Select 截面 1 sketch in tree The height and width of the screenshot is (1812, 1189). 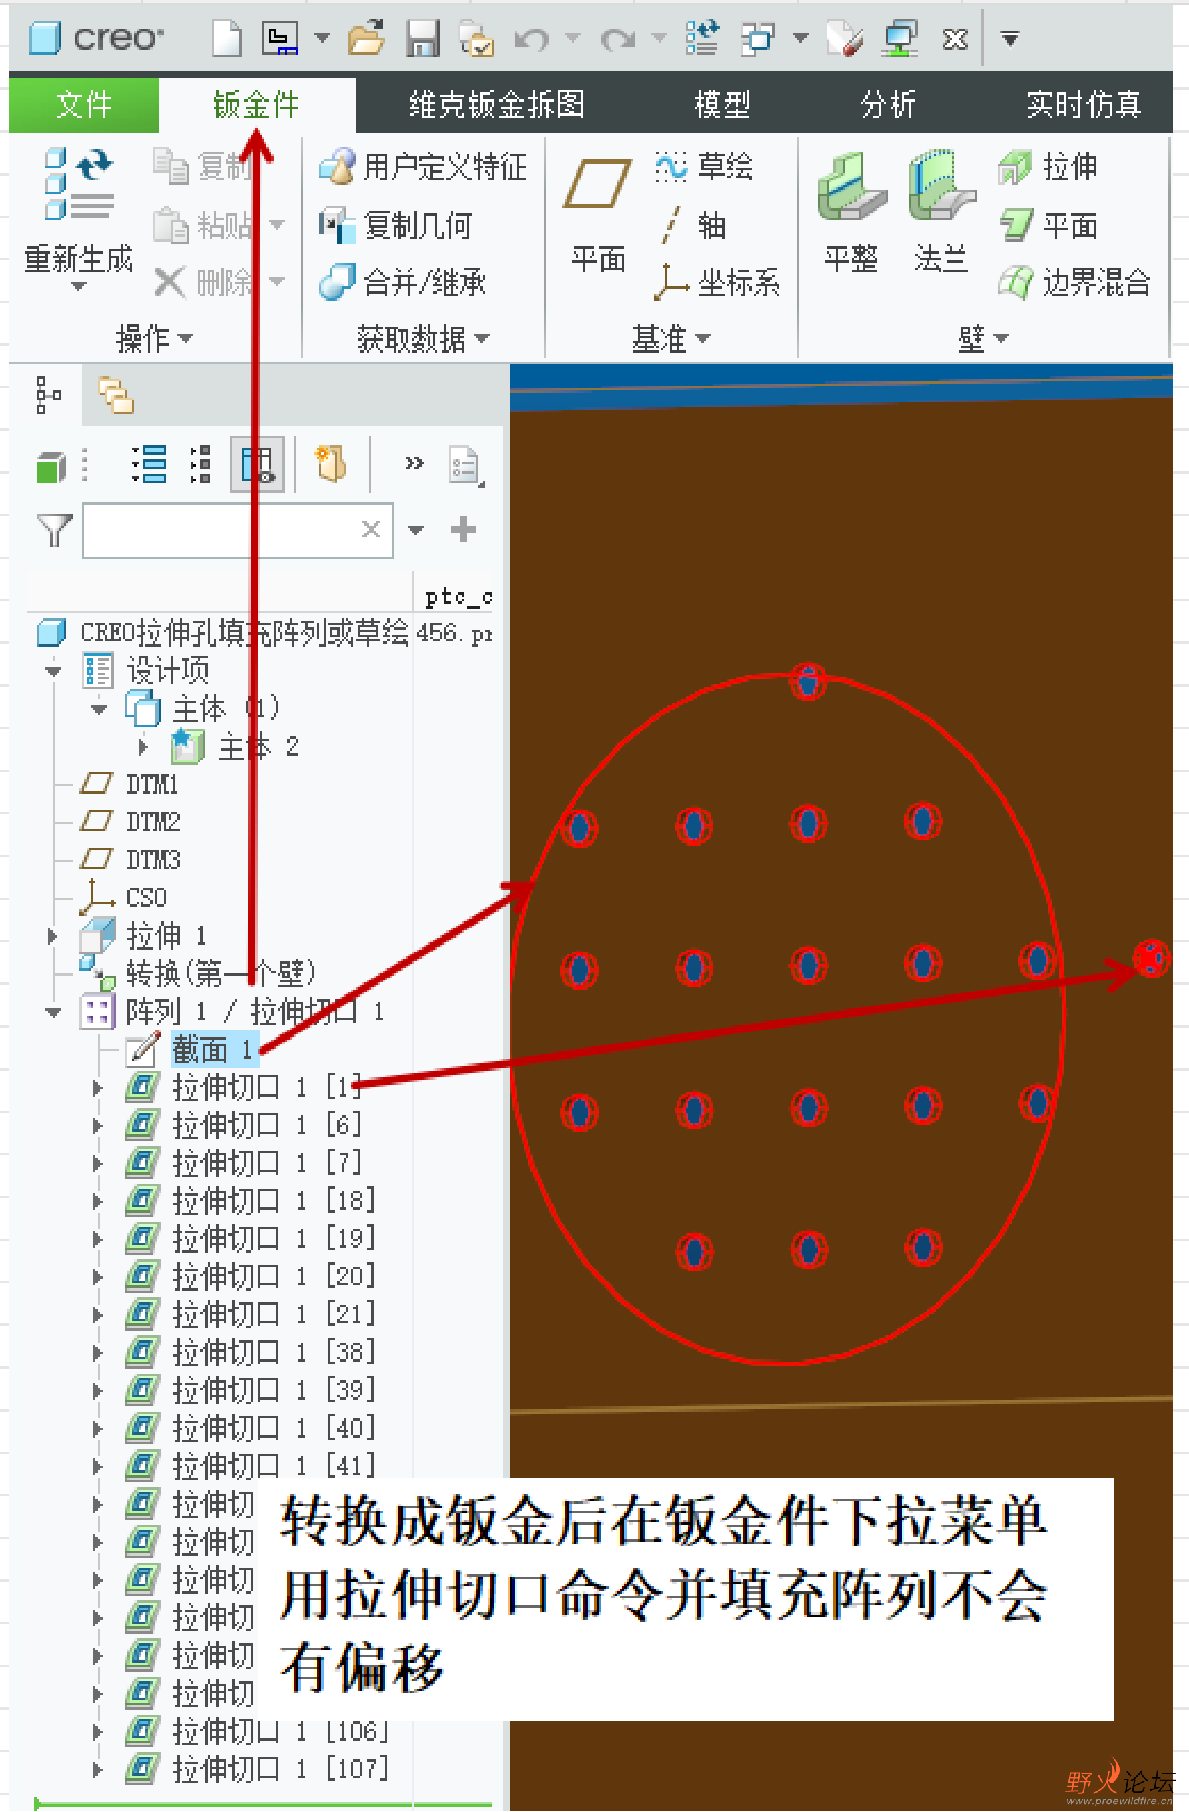point(191,1050)
